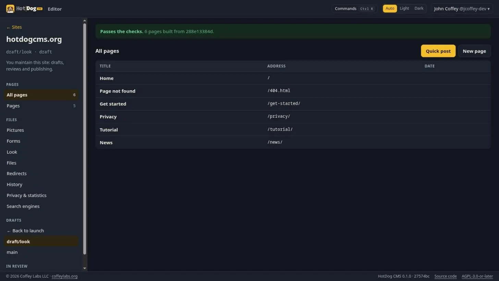Open the Page not found row title
Screen dimensions: 499x281
pyautogui.click(x=118, y=91)
